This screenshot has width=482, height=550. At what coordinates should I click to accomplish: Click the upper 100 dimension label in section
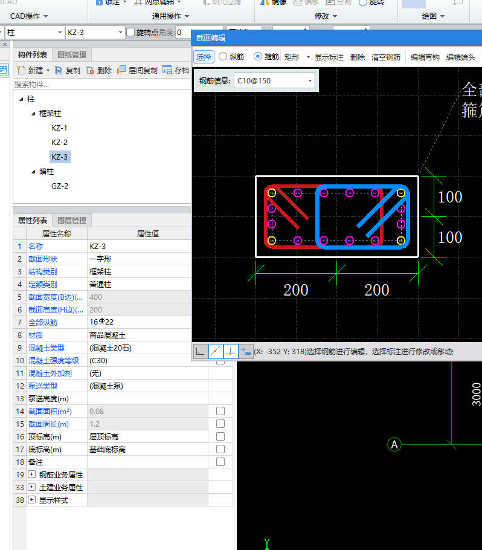[451, 197]
